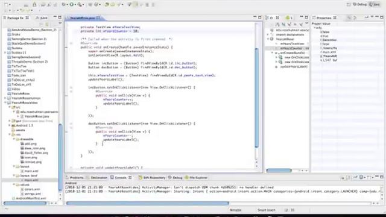This screenshot has height=217, width=386.
Task: Select the Sudoku project
Action: (x=14, y=48)
